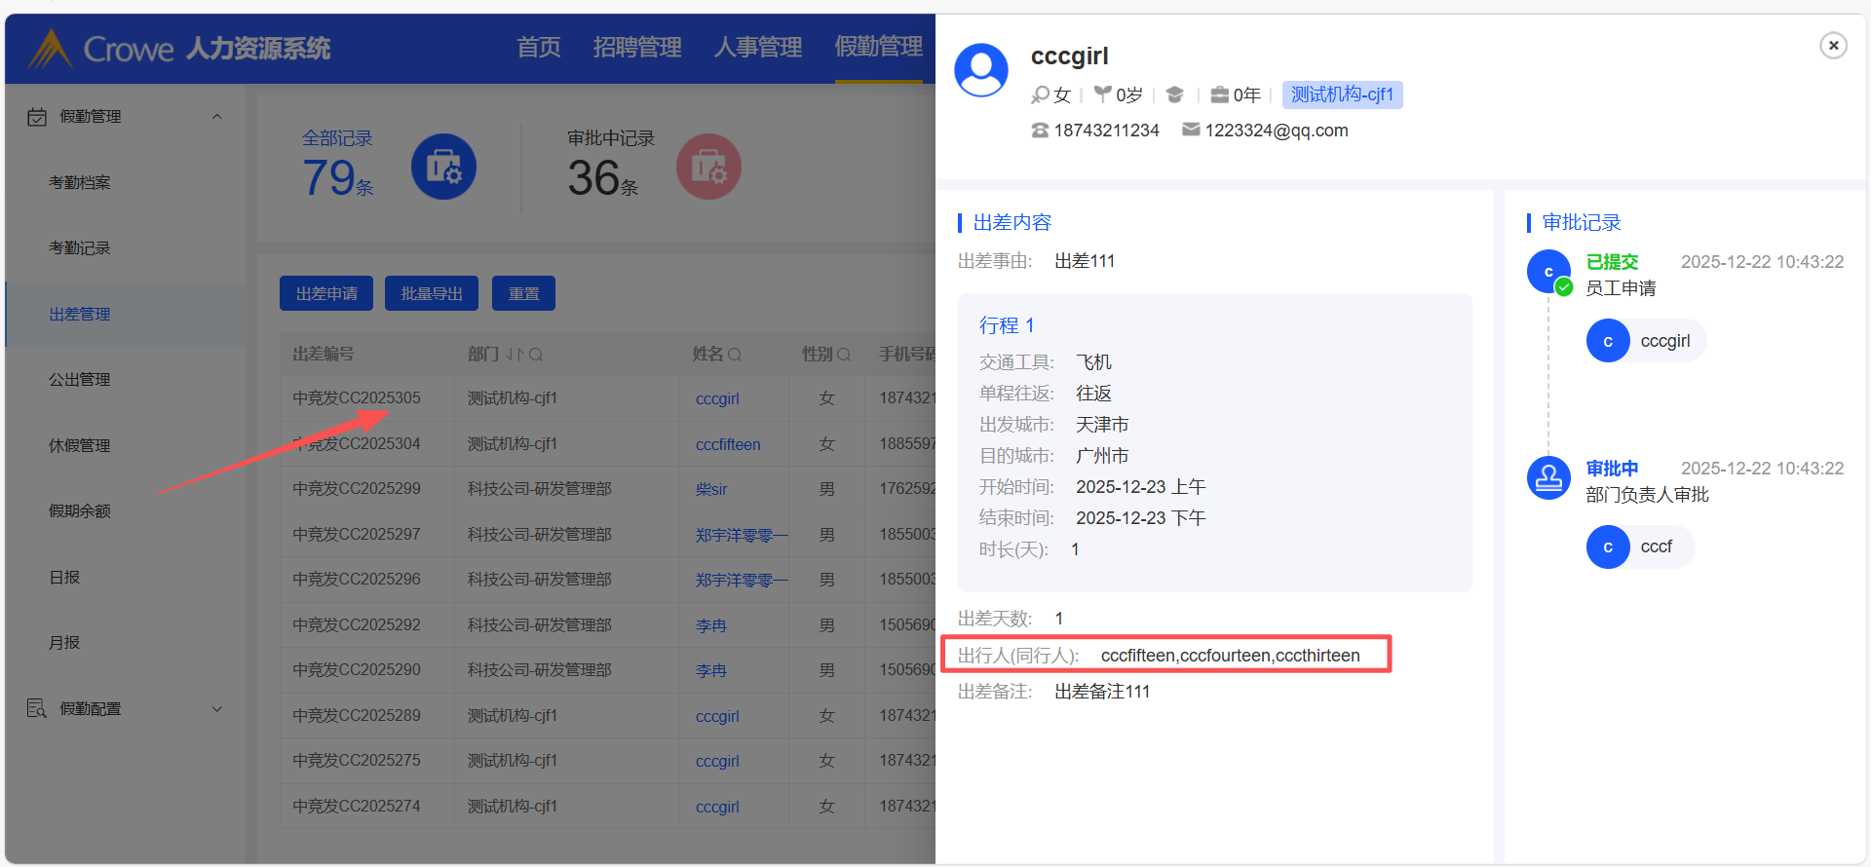The height and width of the screenshot is (867, 1871).
Task: Click the 出差申请 button
Action: (x=326, y=293)
